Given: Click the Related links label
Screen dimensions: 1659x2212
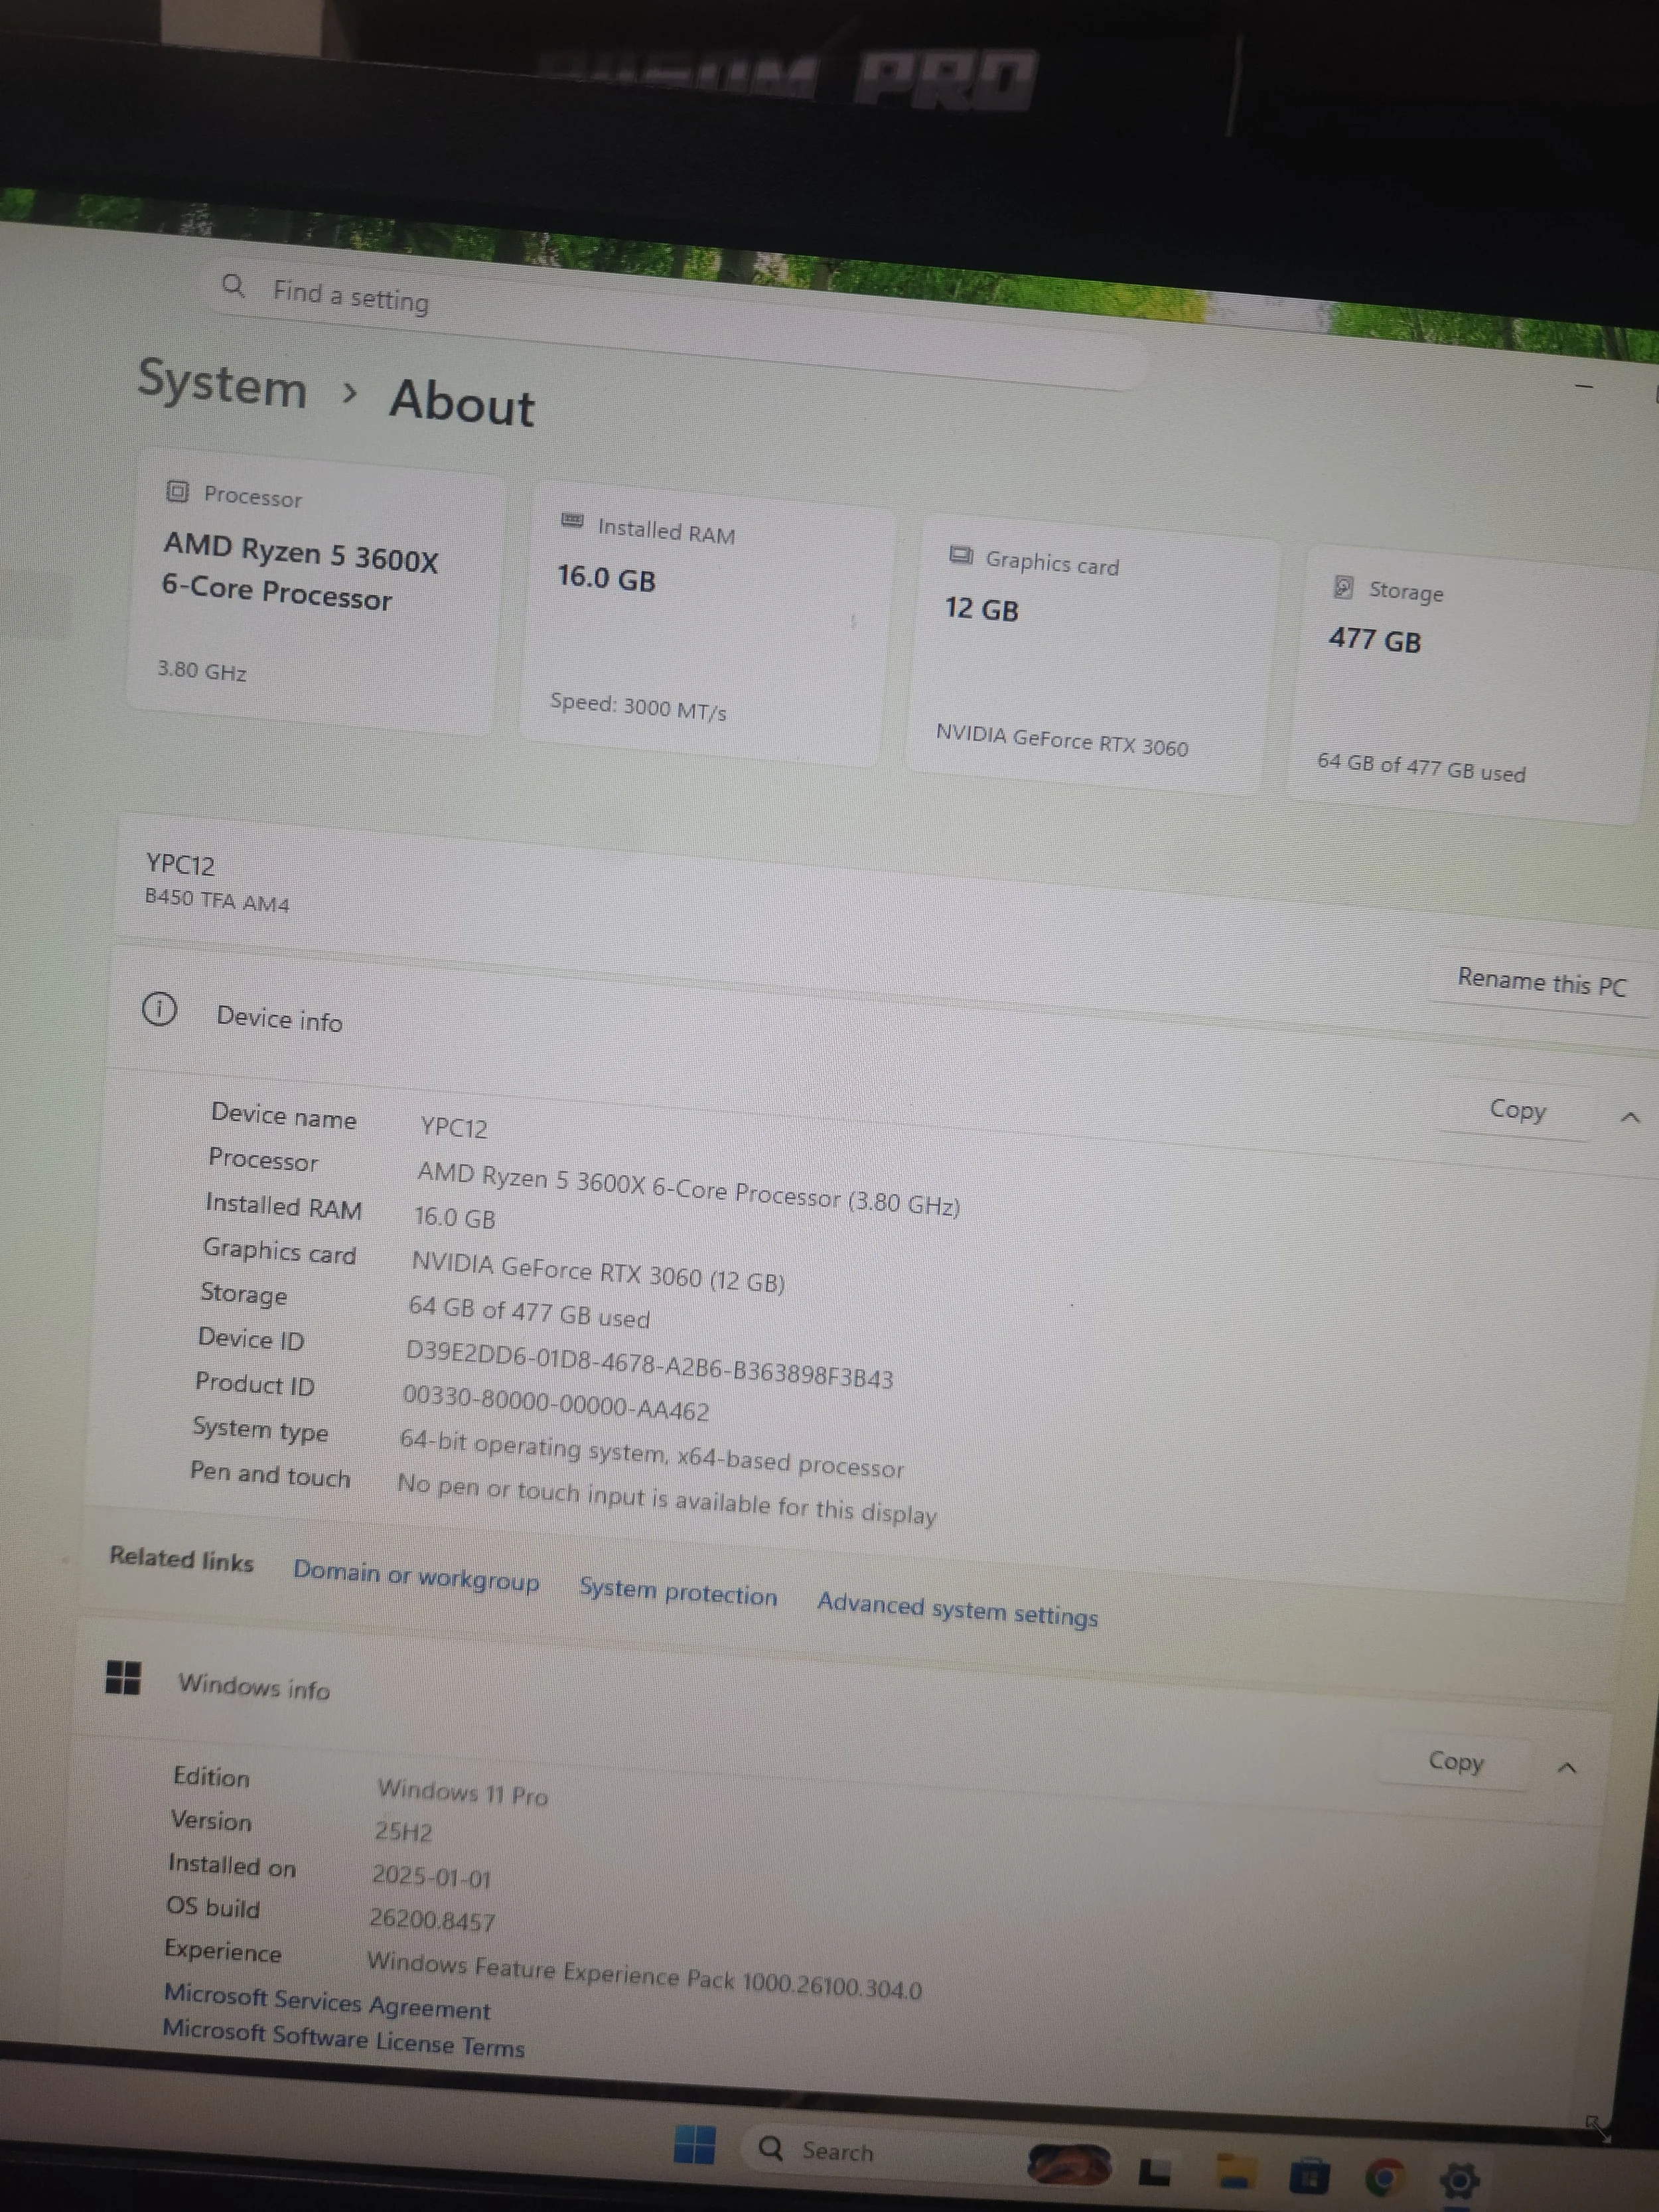Looking at the screenshot, I should pyautogui.click(x=181, y=1559).
